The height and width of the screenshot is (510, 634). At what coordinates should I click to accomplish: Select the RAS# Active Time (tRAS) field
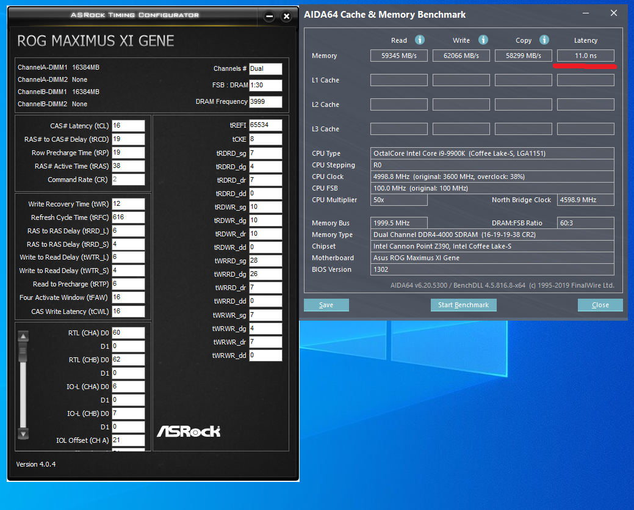[128, 166]
